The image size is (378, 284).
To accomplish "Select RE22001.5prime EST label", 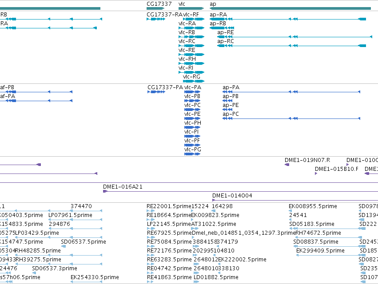I will coord(169,206).
